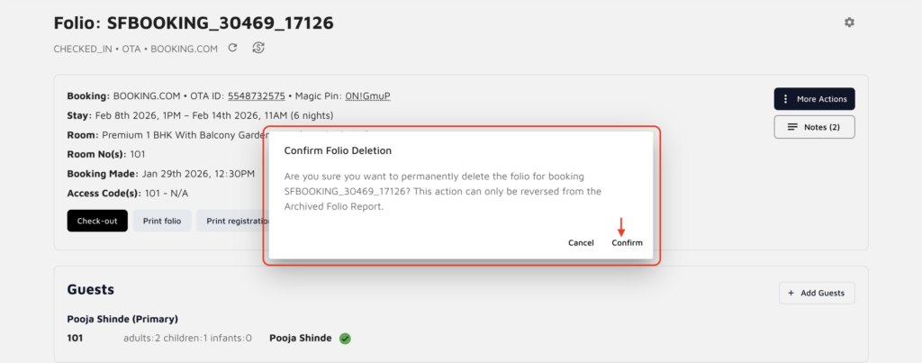
Task: Click the Check-out button
Action: tap(96, 221)
